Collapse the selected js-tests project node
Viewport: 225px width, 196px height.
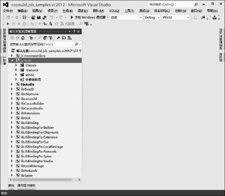12,60
